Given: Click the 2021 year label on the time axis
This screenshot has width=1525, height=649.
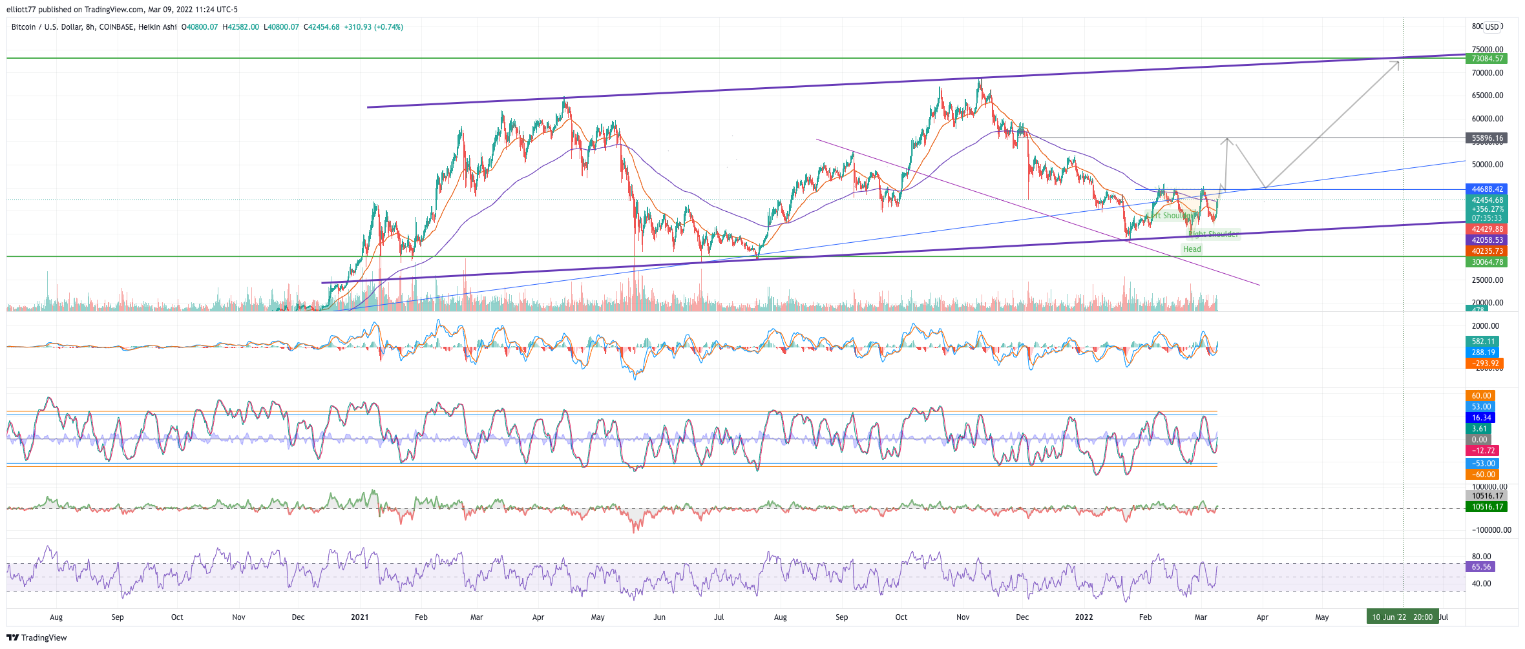Looking at the screenshot, I should 359,617.
